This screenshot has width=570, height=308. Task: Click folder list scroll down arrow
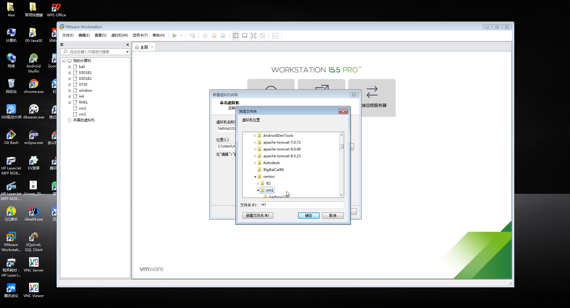tap(341, 195)
